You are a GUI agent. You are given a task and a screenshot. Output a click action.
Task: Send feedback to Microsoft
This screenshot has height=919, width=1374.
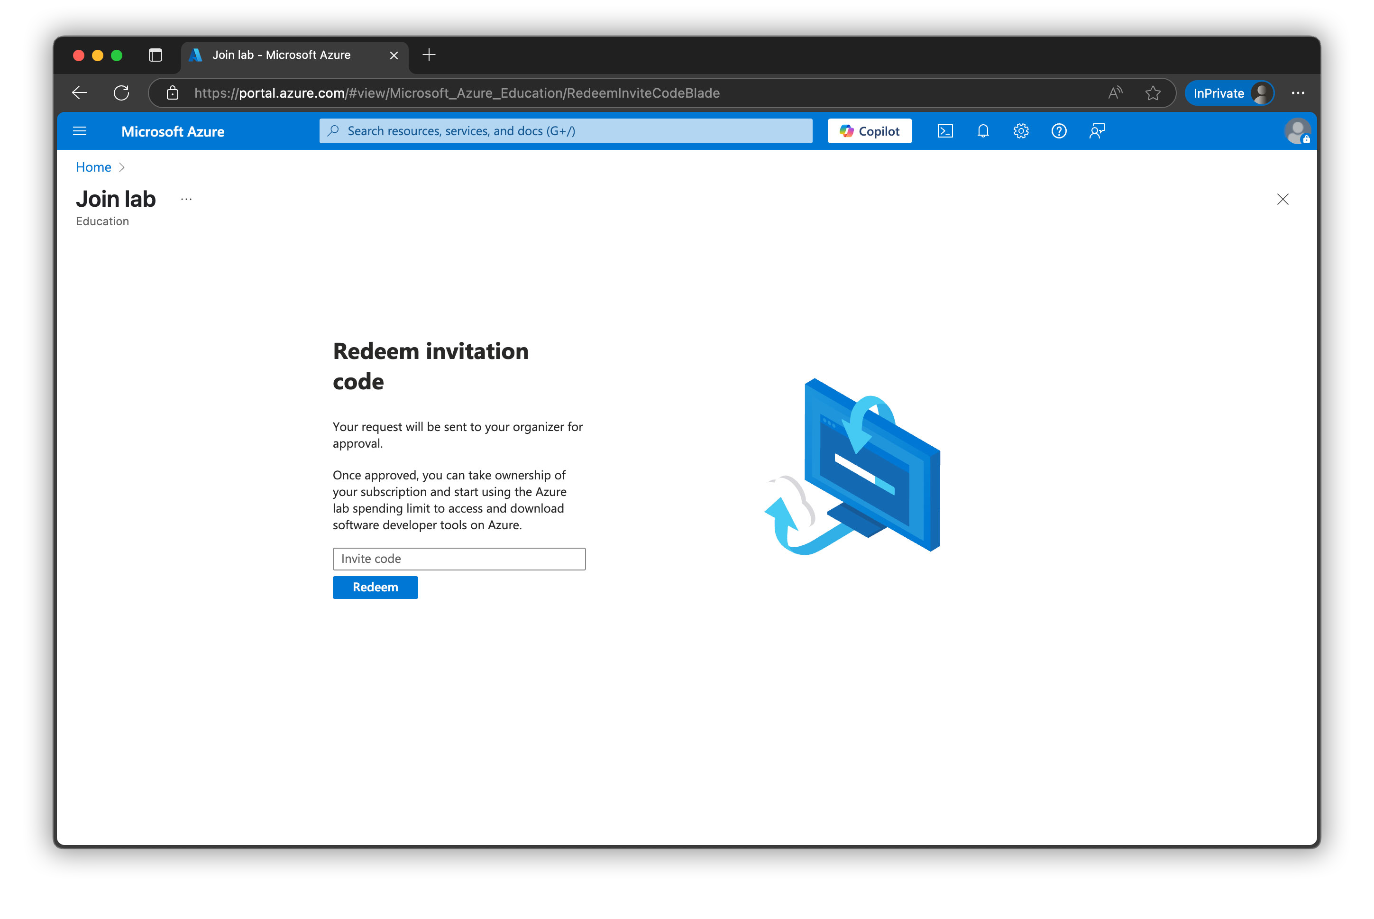[1096, 131]
